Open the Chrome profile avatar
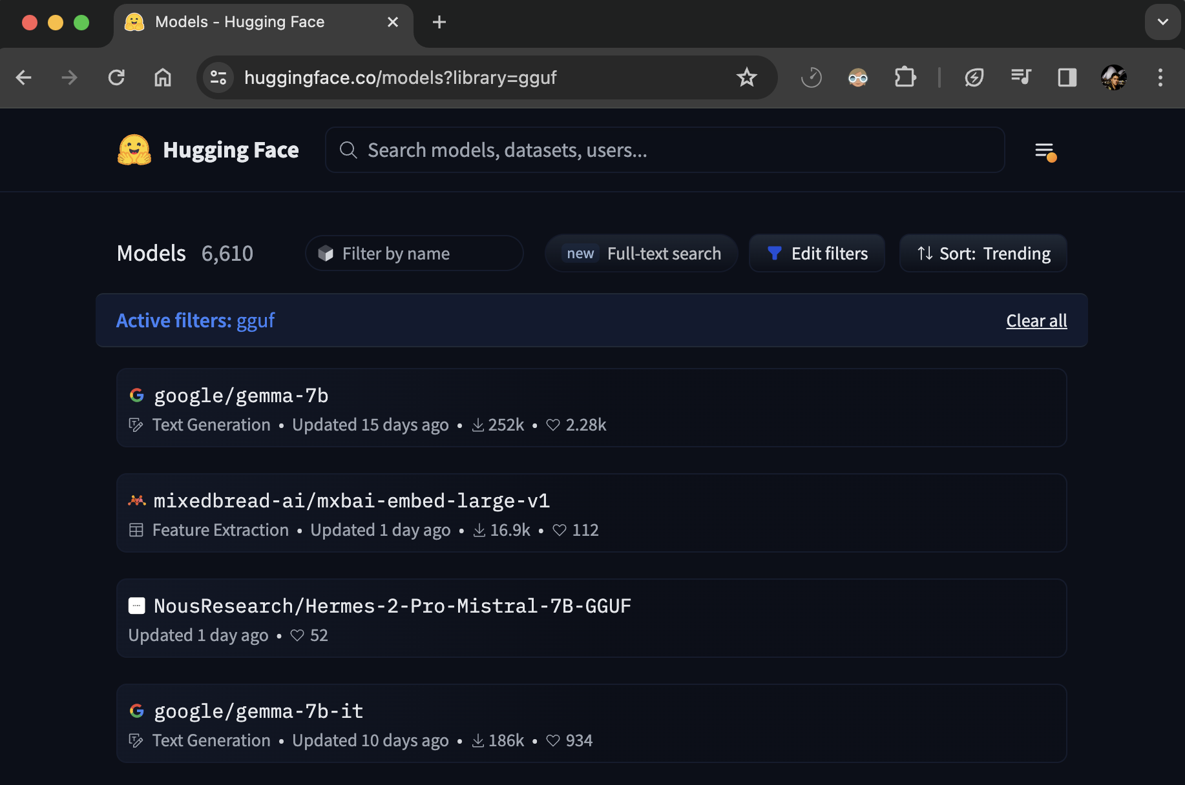 (x=1113, y=77)
